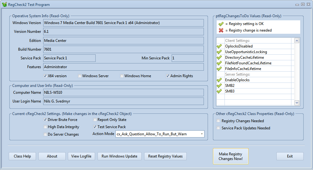The height and width of the screenshot is (170, 313).
Task: Click the green 'Registry setting is OK' legend icon
Action: point(221,24)
